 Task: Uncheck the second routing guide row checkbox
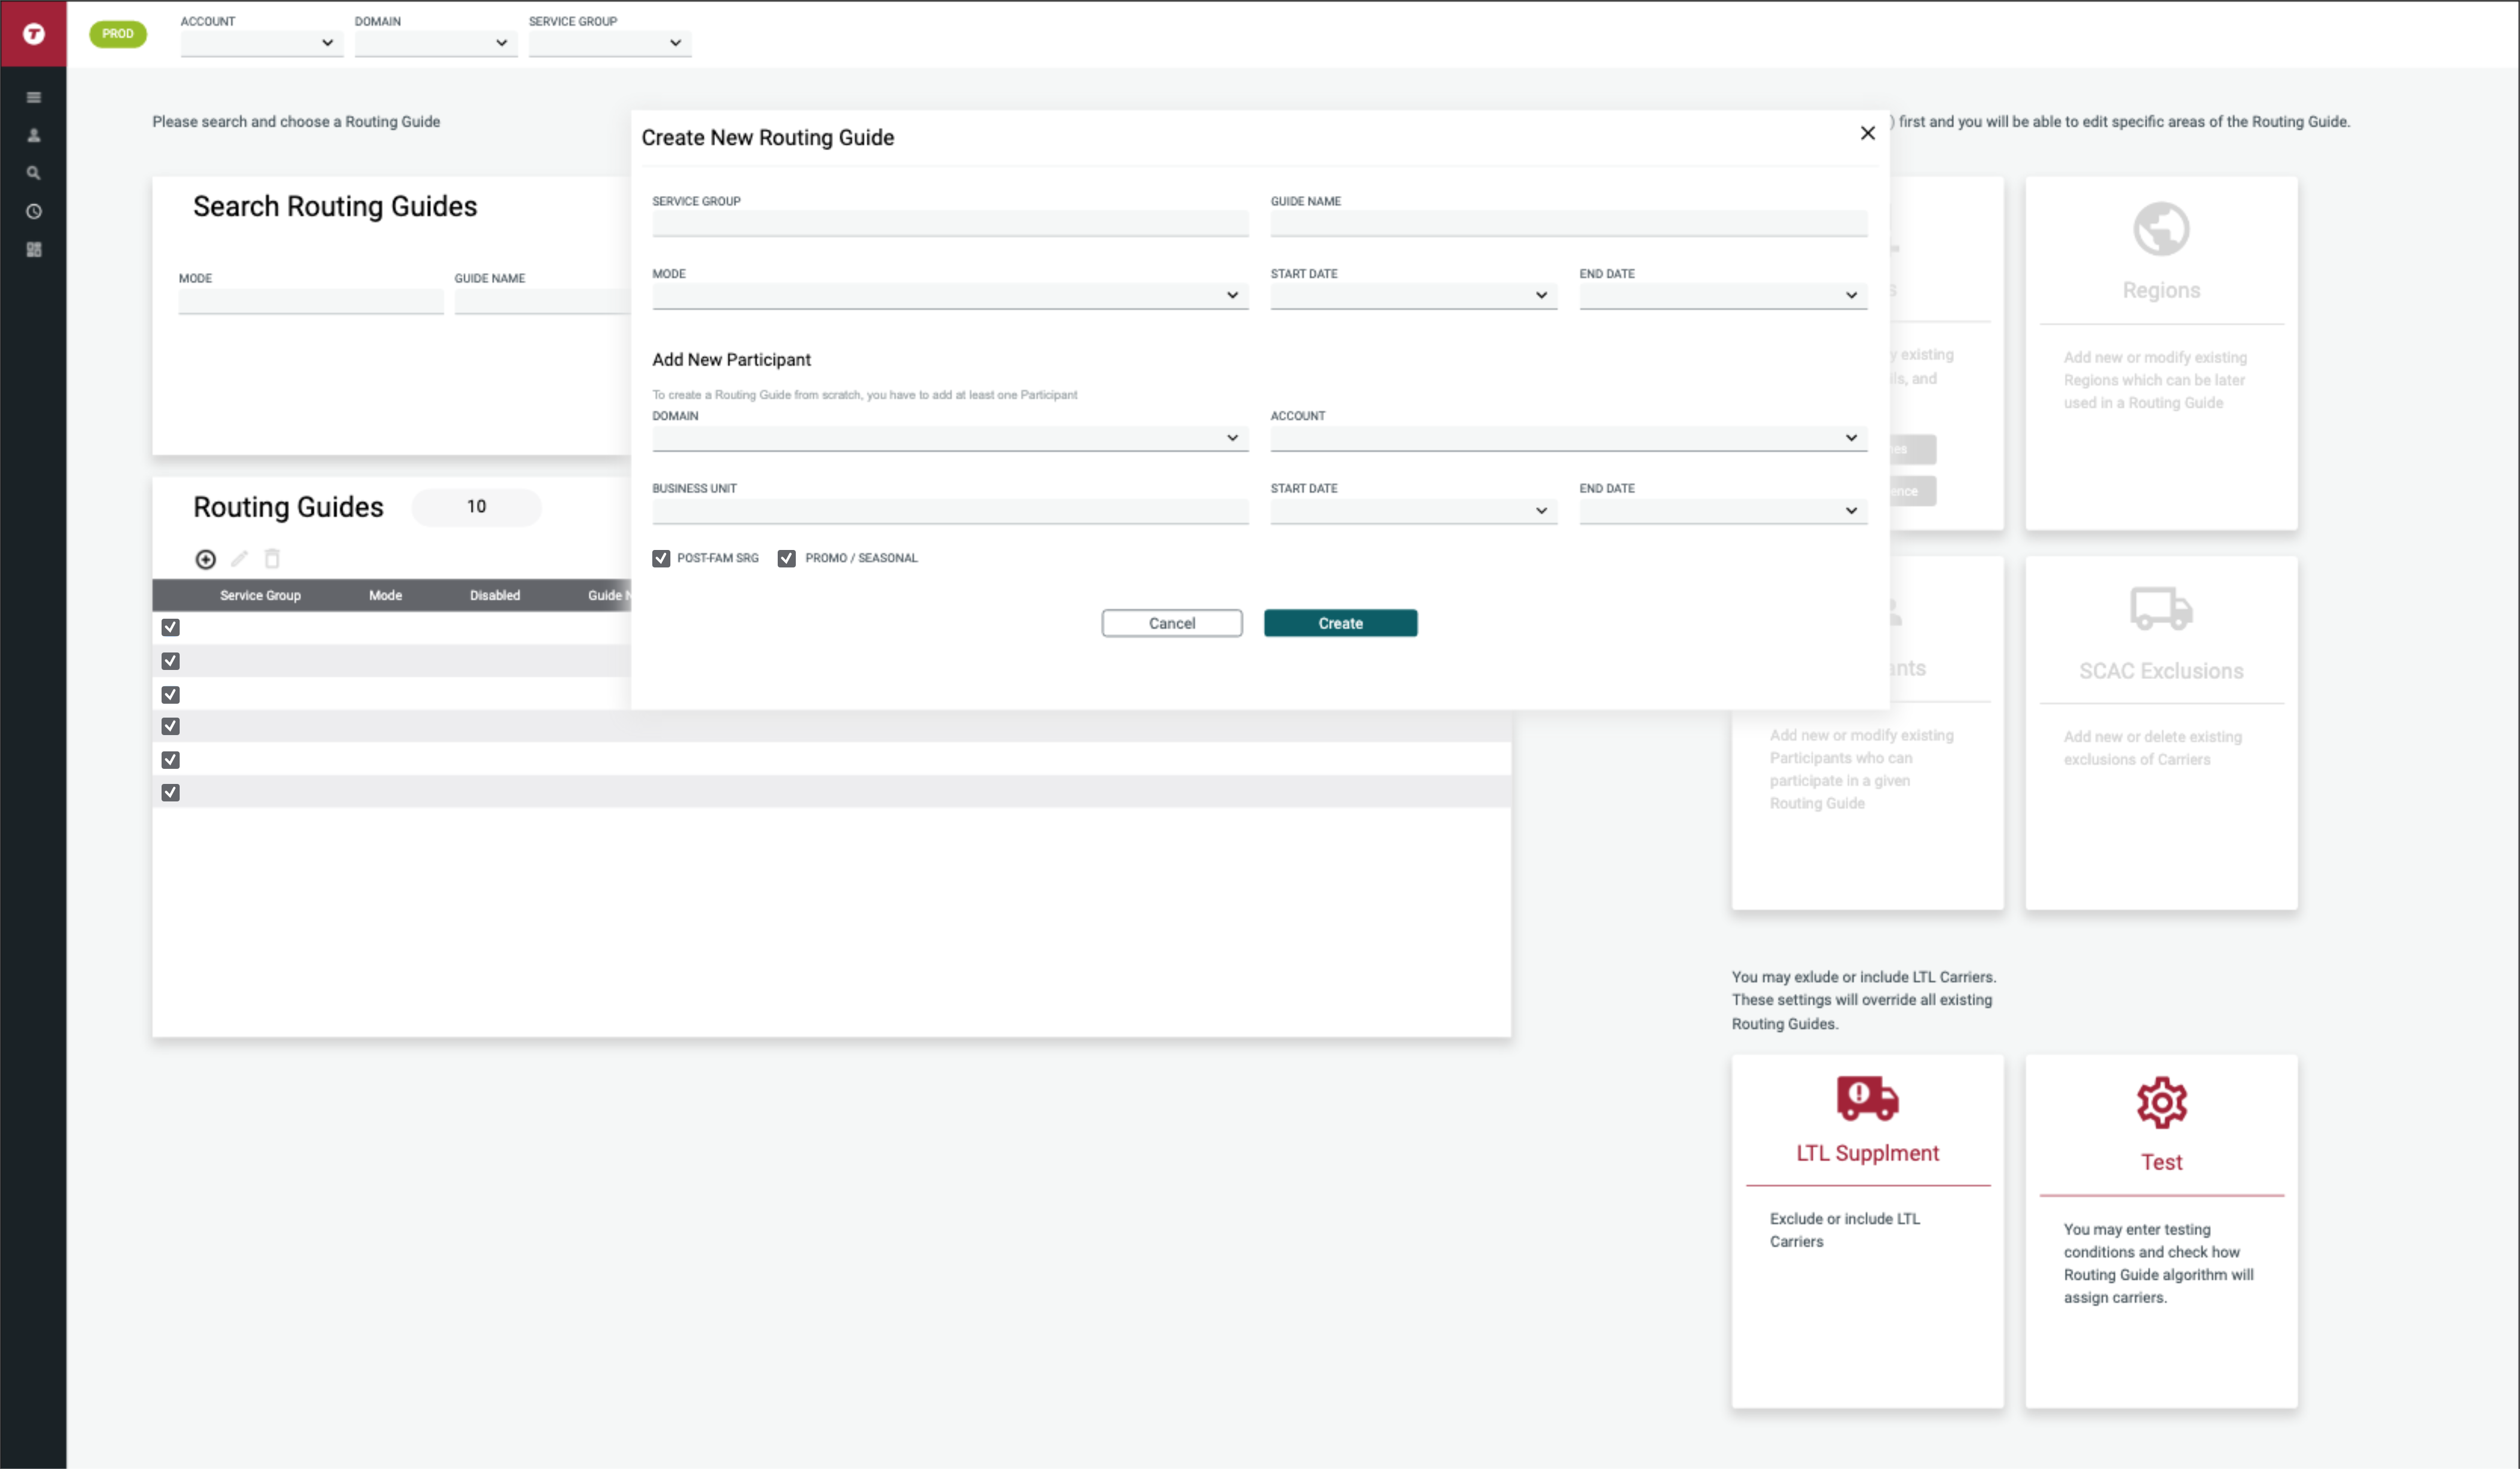pyautogui.click(x=171, y=661)
